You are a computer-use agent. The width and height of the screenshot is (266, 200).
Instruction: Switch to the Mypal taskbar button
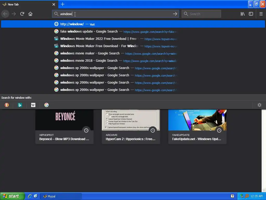click(61, 196)
